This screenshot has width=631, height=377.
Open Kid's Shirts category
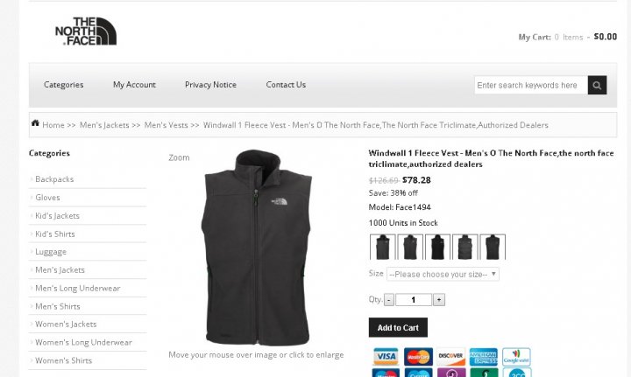(54, 234)
